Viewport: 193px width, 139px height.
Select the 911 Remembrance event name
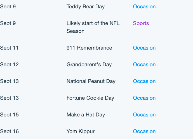(89, 48)
